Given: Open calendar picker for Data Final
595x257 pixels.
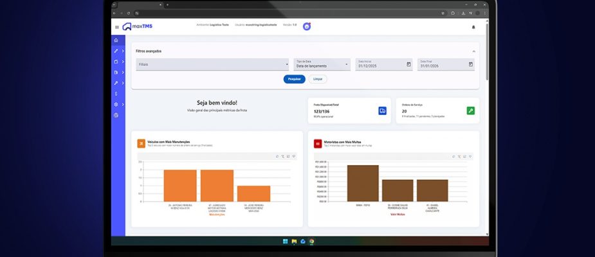Looking at the screenshot, I should pos(471,64).
